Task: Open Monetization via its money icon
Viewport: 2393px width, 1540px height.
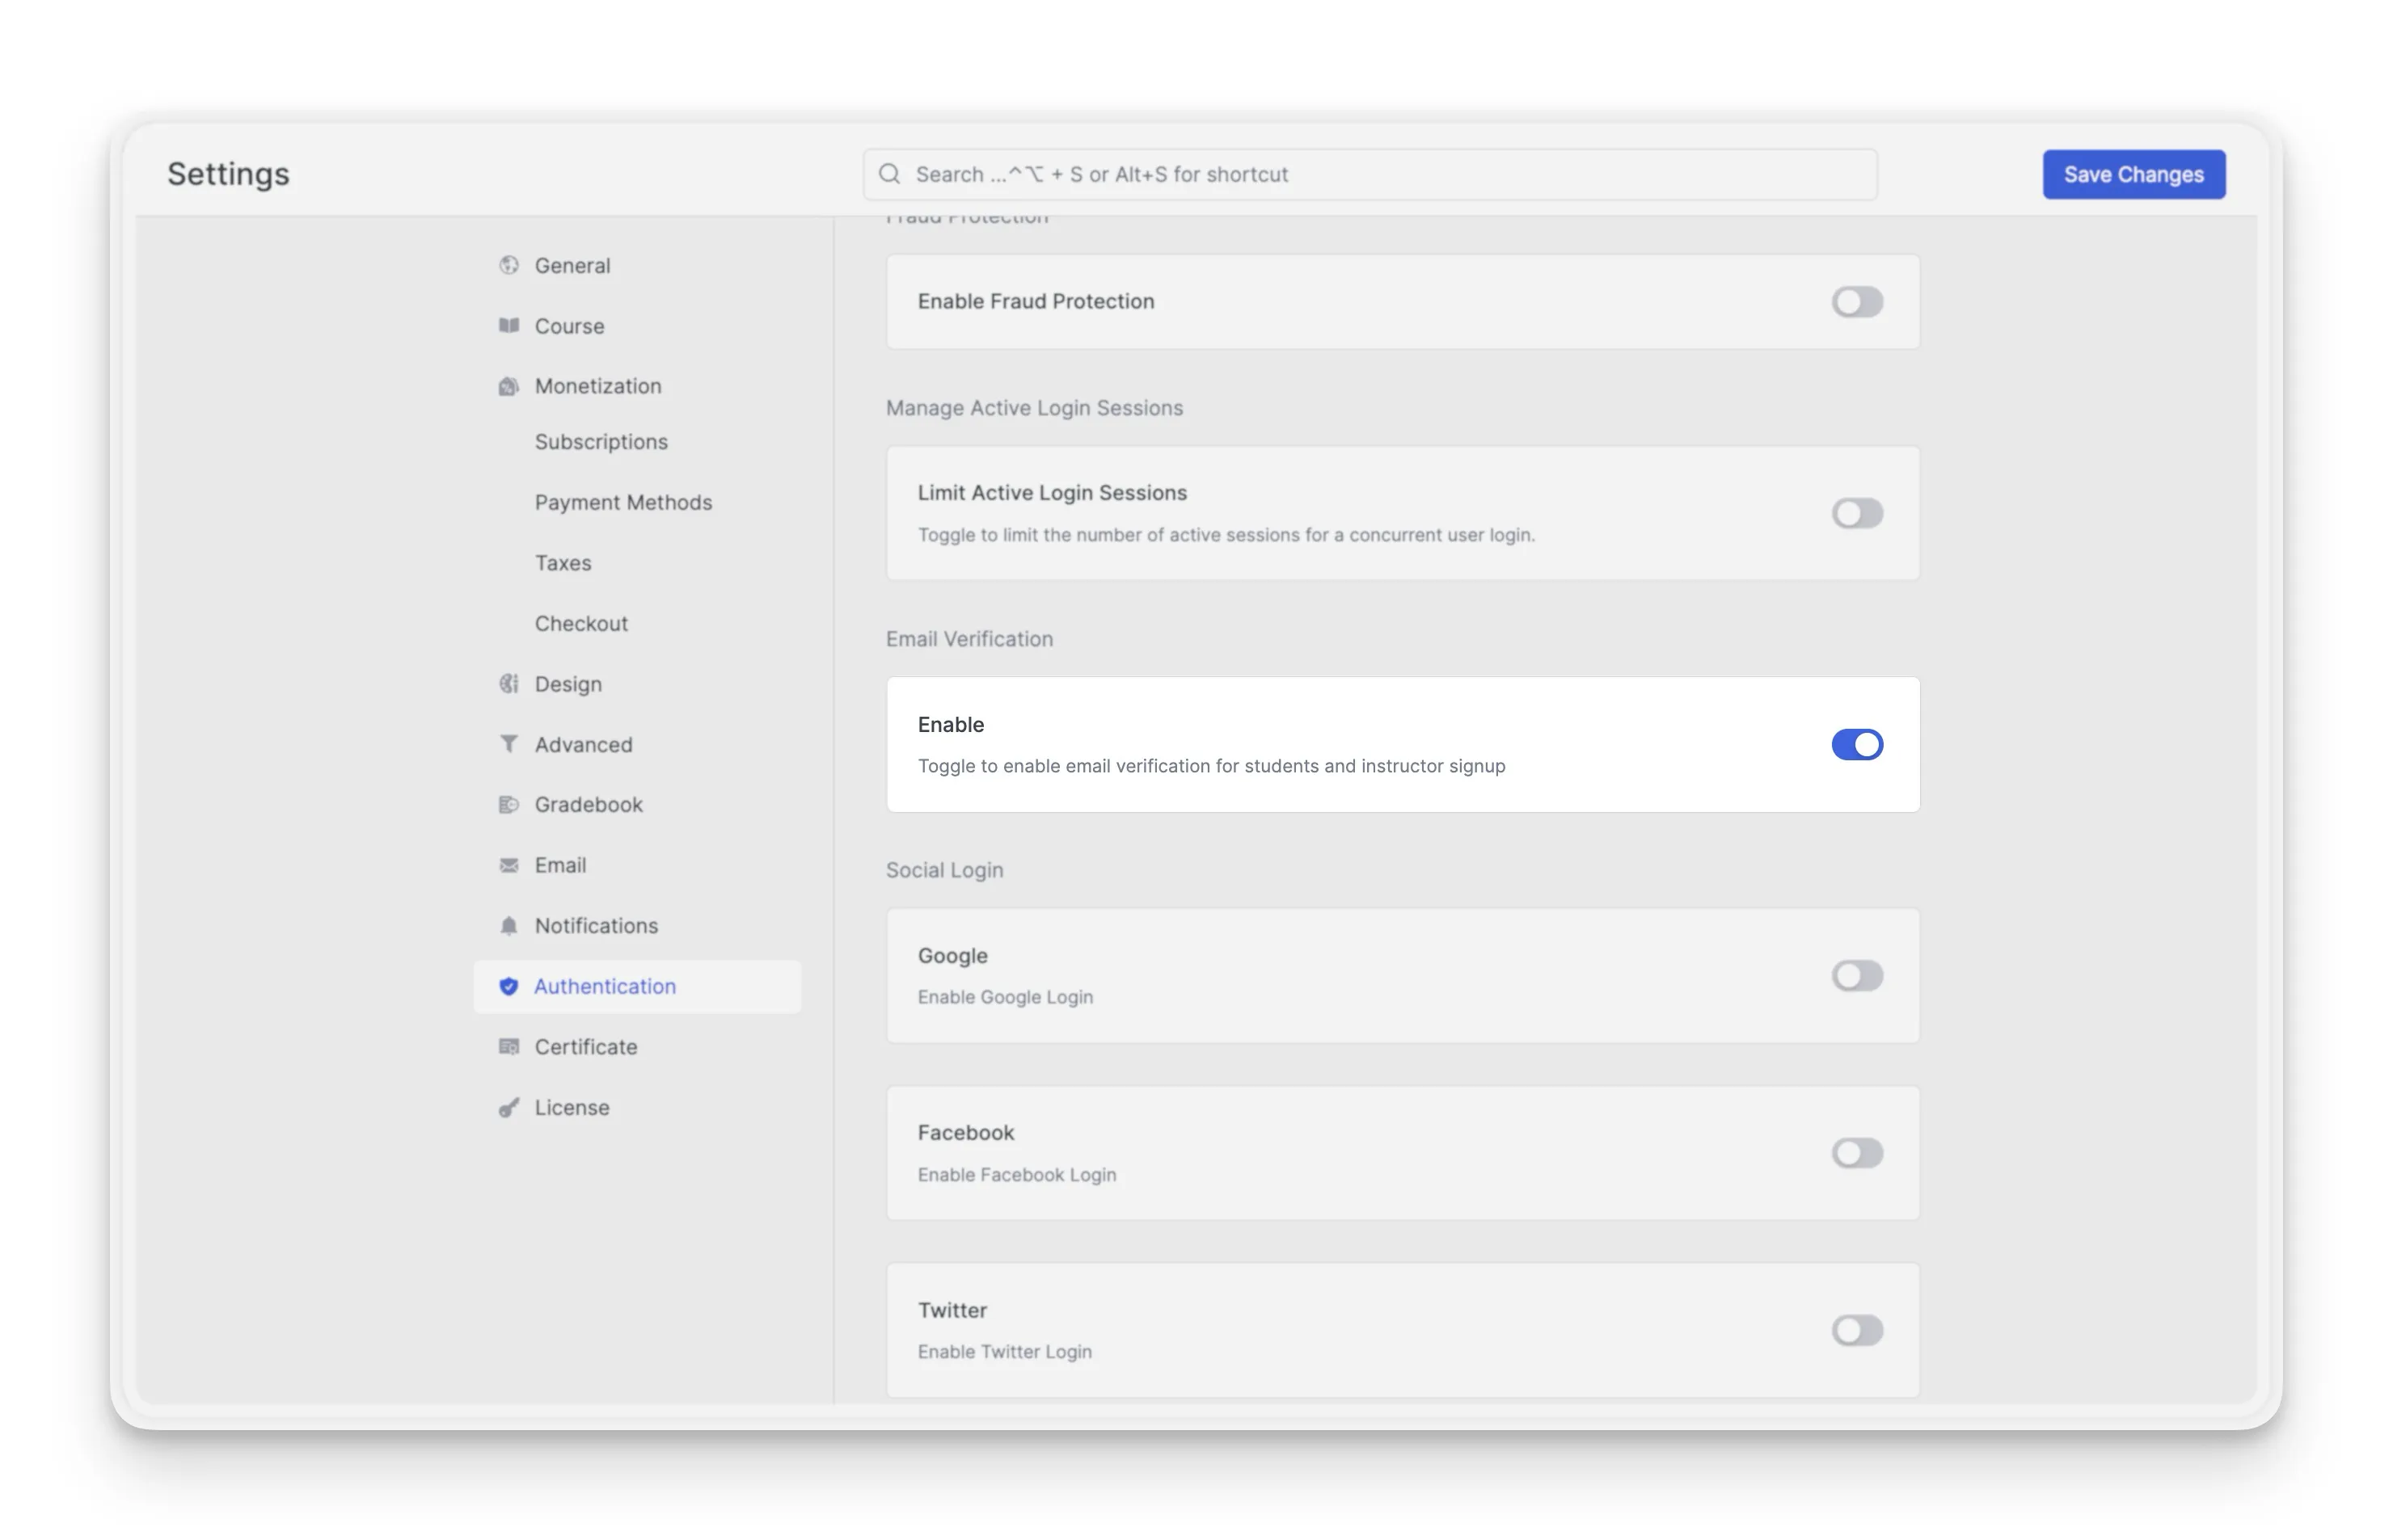Action: point(510,386)
